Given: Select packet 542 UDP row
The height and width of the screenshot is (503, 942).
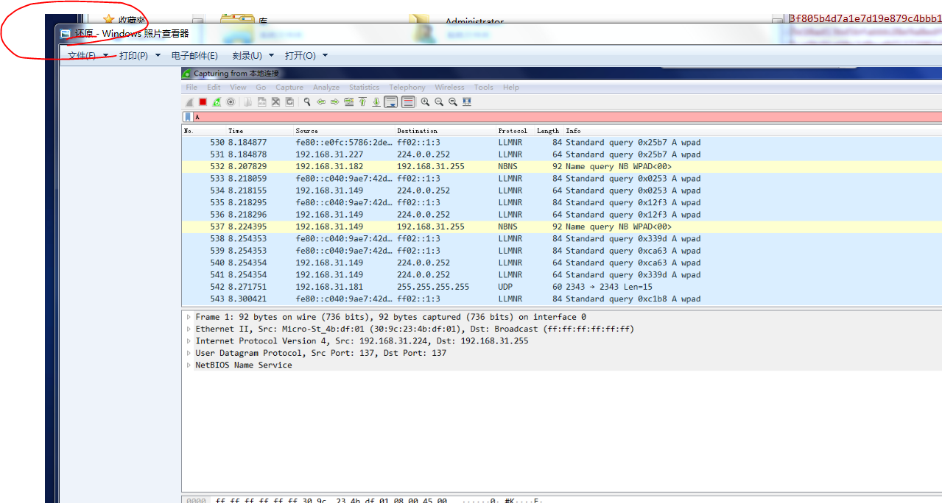Looking at the screenshot, I should pos(442,287).
